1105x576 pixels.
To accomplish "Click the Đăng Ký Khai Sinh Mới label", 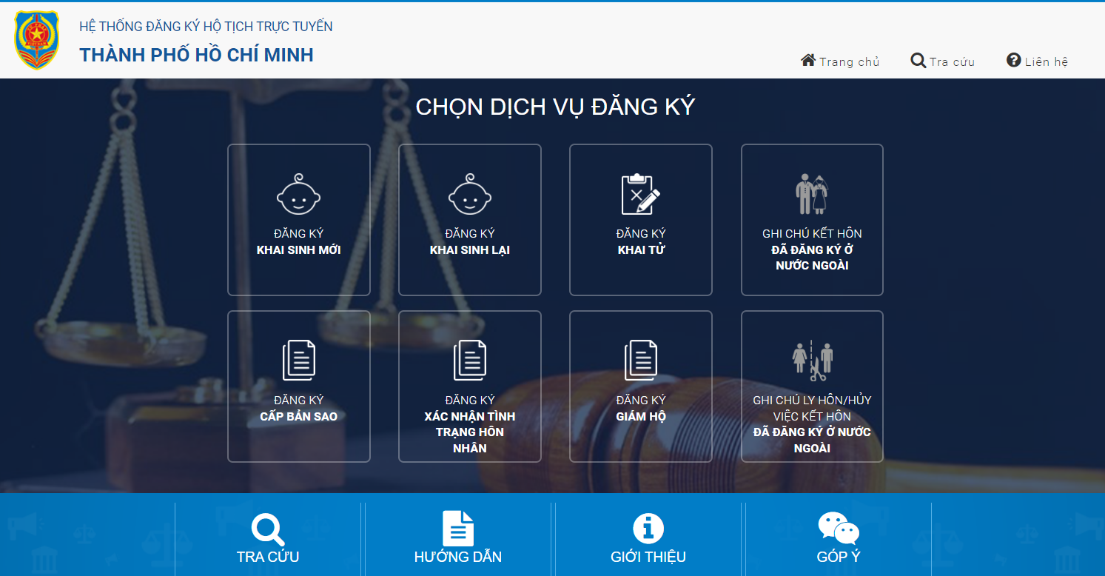I will click(298, 242).
